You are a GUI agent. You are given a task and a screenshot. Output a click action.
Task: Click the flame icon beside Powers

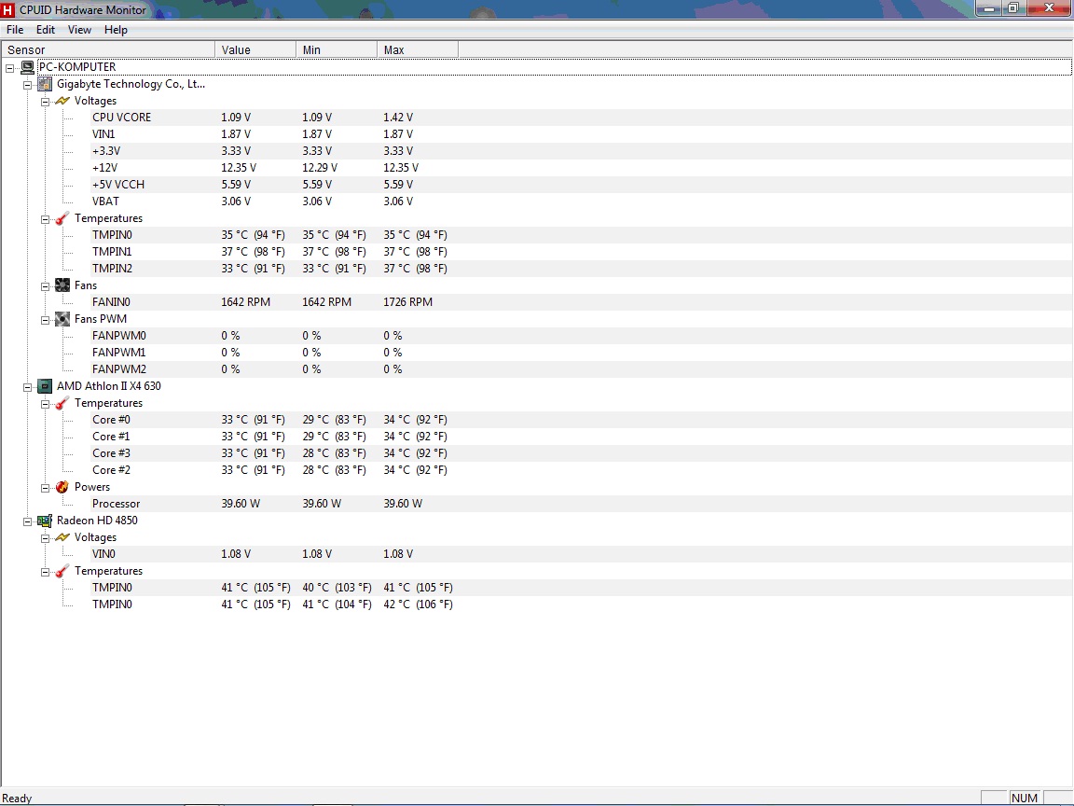pyautogui.click(x=62, y=487)
